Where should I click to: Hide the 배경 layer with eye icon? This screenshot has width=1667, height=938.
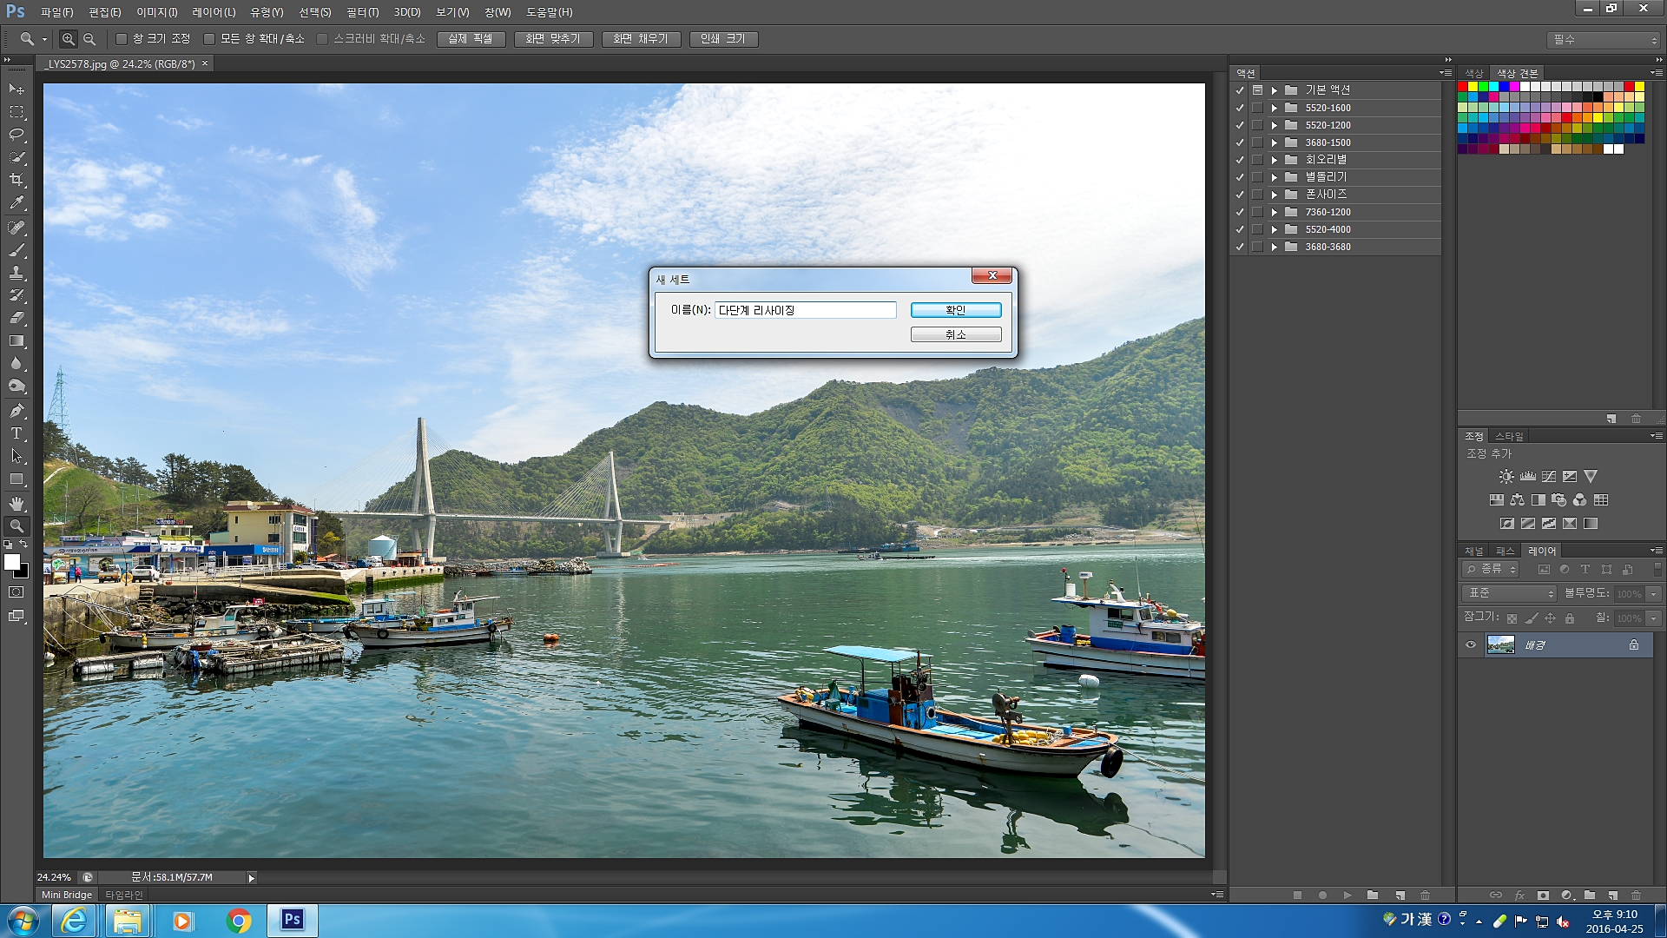pos(1471,644)
